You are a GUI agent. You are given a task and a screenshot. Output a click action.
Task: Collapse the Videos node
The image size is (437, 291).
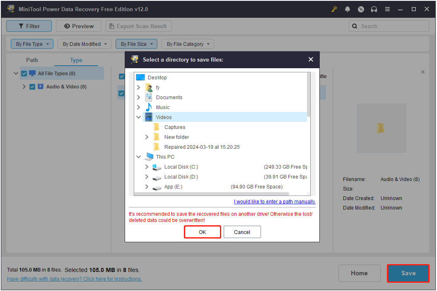[x=138, y=117]
